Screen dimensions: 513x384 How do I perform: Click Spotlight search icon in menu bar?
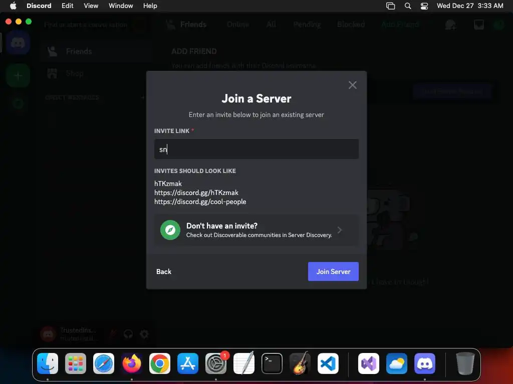(408, 6)
